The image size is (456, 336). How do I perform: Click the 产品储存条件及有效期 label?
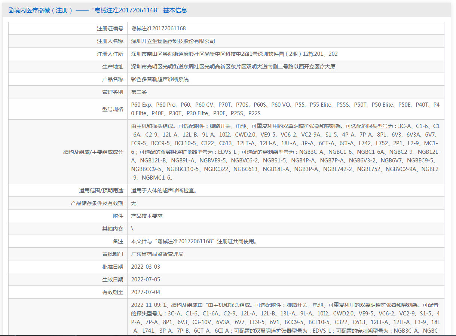coord(97,203)
